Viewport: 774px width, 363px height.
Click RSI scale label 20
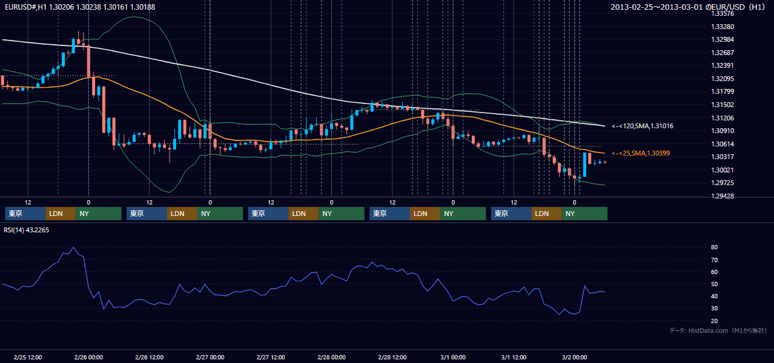coord(714,321)
